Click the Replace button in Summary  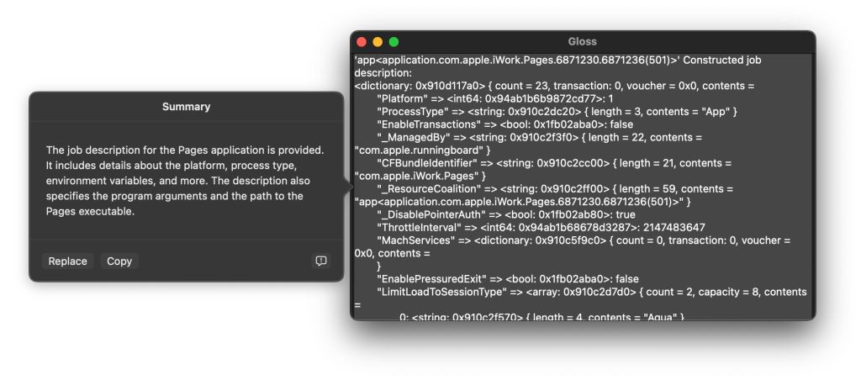tap(67, 261)
